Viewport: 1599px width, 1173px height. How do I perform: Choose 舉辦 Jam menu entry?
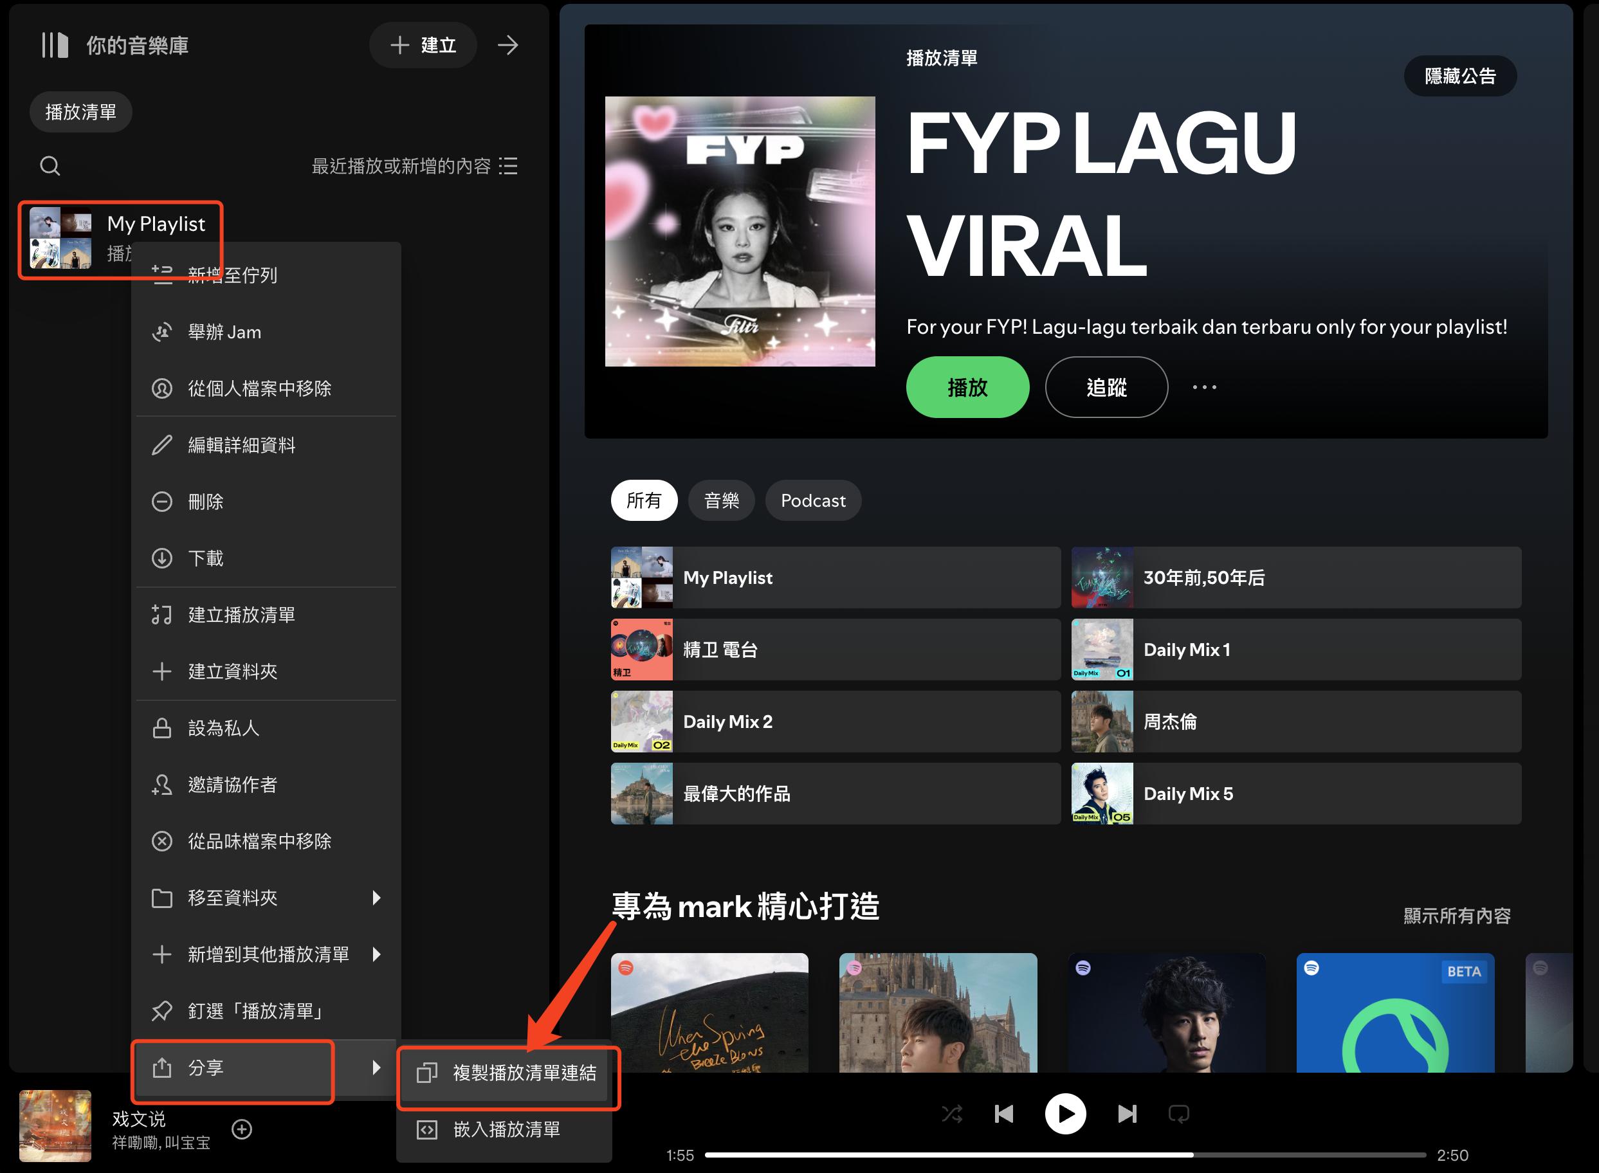click(x=266, y=332)
